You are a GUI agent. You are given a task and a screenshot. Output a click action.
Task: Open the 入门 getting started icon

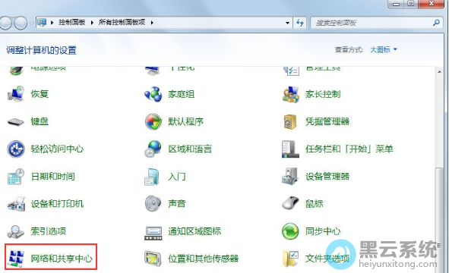[152, 177]
